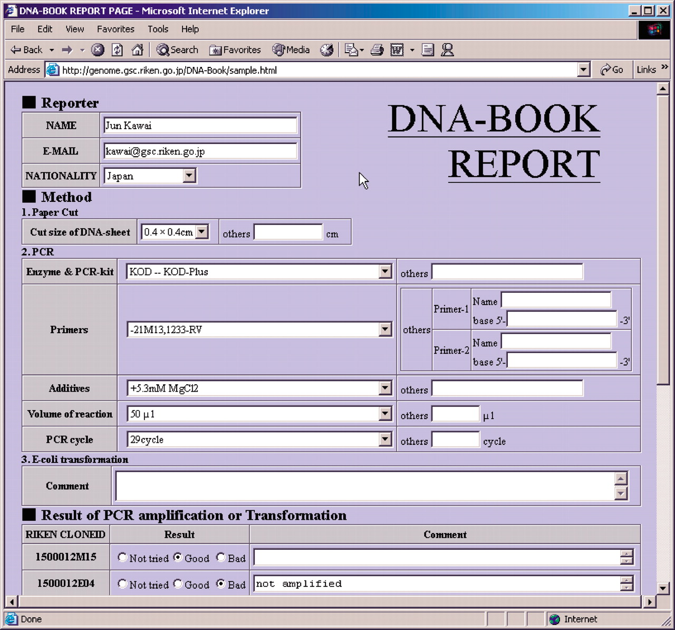Open the Favorites toolbar button with star icon
The height and width of the screenshot is (630, 675).
click(235, 50)
